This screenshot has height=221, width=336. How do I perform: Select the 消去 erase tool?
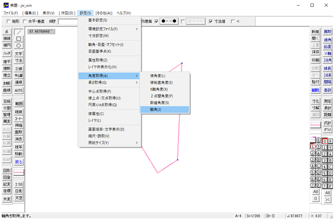coord(18,139)
